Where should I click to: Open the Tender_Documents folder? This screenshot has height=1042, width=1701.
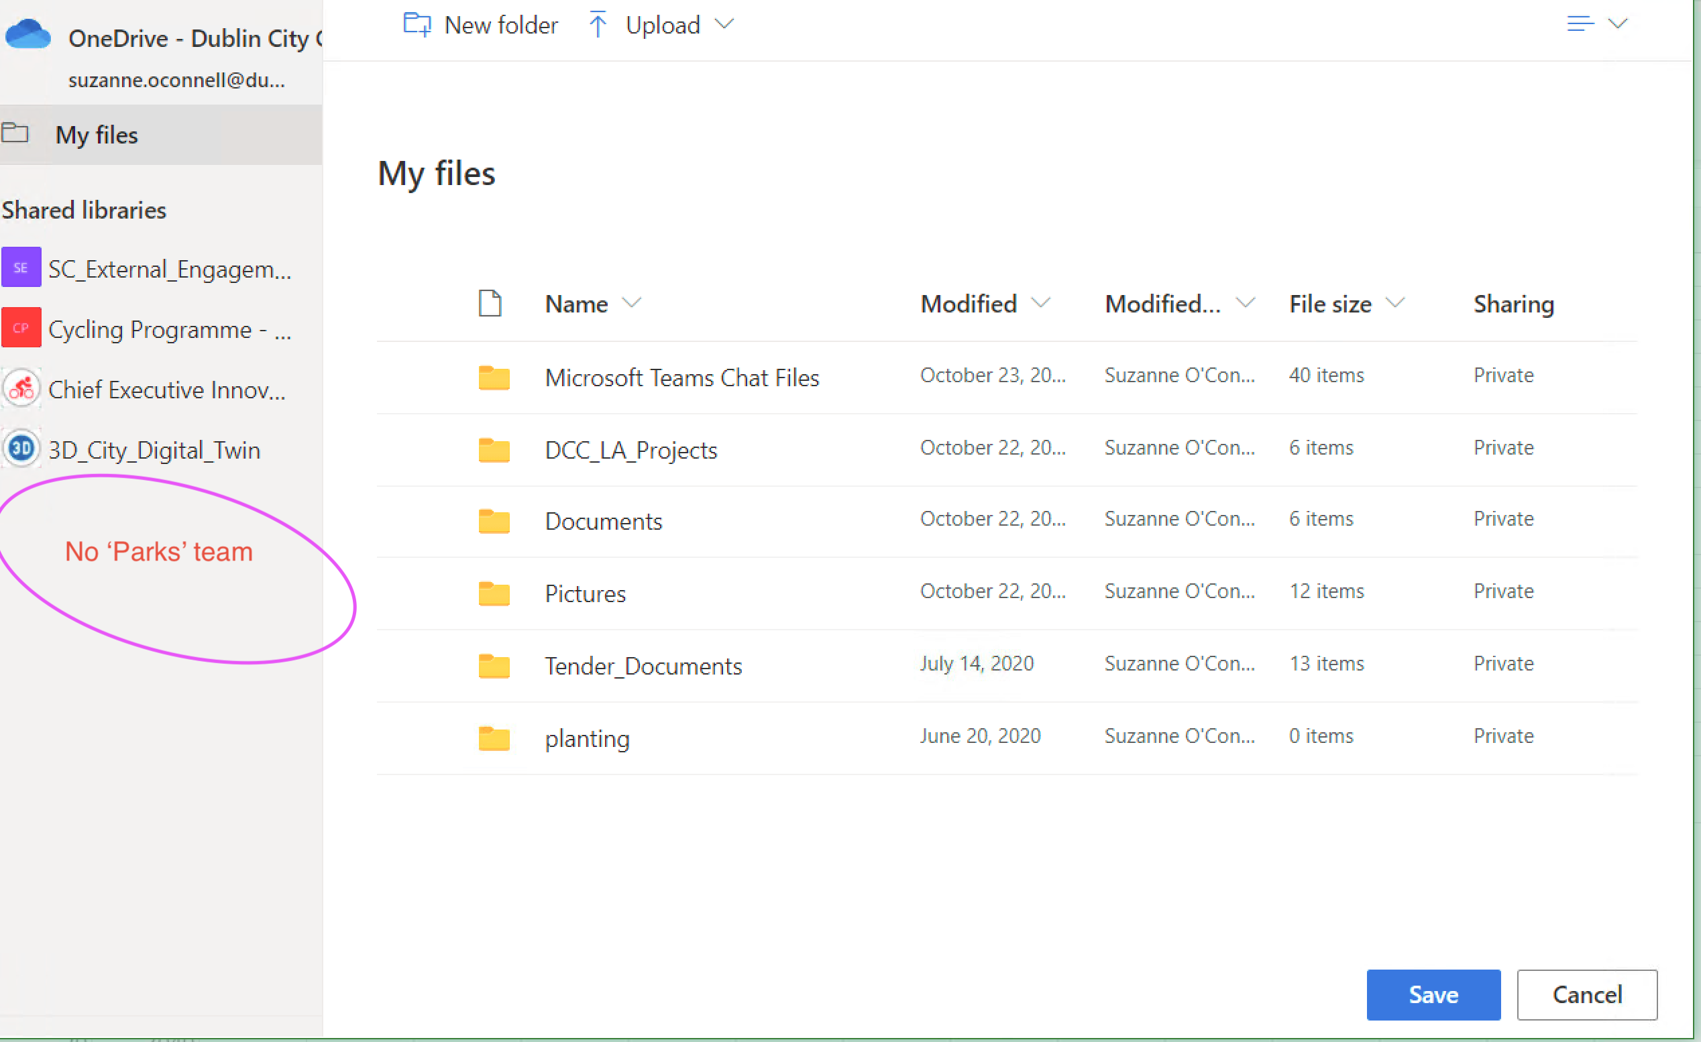pos(643,666)
